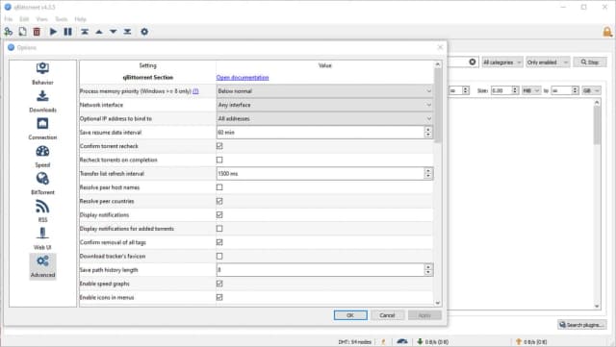Click the red delete torrent toolbar icon
Viewport: 616px width, 347px height.
pos(37,32)
